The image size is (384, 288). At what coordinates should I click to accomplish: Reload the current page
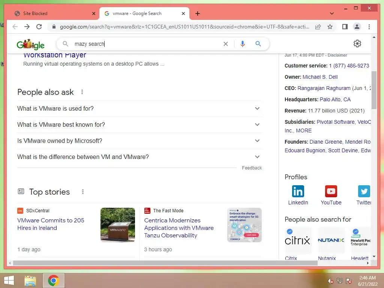pos(39,27)
